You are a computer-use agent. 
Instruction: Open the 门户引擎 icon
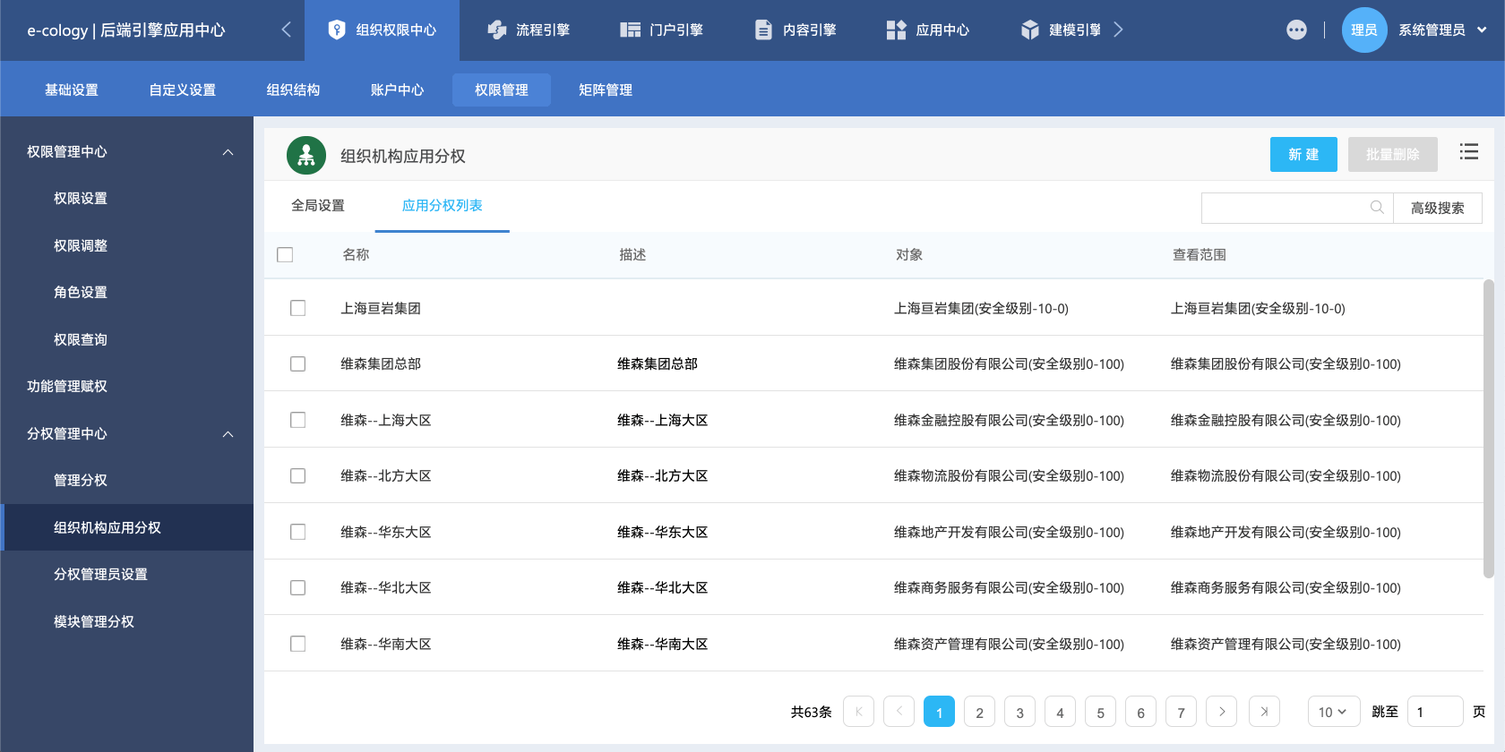tap(631, 30)
